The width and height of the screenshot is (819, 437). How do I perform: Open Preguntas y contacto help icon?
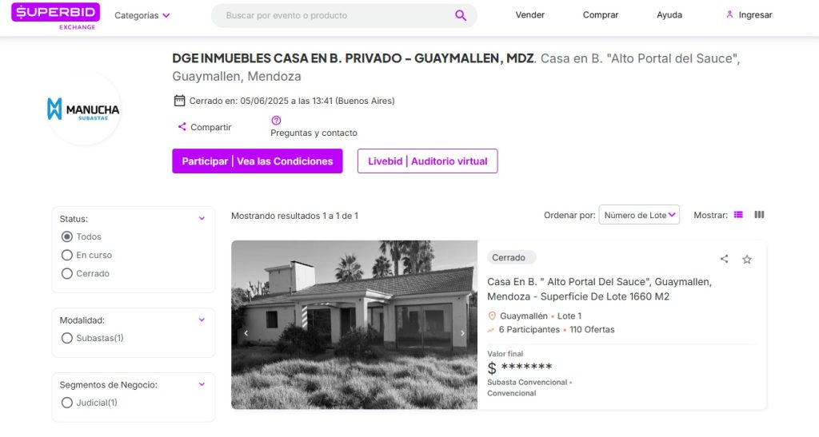coord(276,121)
